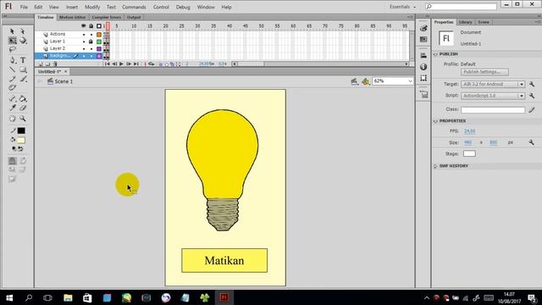Click the Publish Settings button
The width and height of the screenshot is (542, 305).
pyautogui.click(x=484, y=72)
